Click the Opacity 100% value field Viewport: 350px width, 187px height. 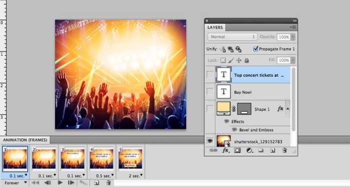pyautogui.click(x=283, y=37)
